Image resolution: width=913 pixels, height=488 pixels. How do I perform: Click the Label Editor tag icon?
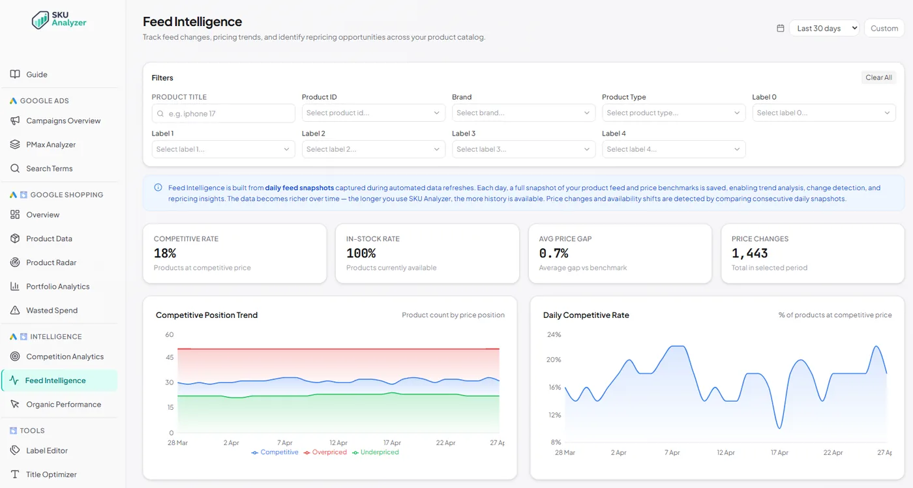15,450
